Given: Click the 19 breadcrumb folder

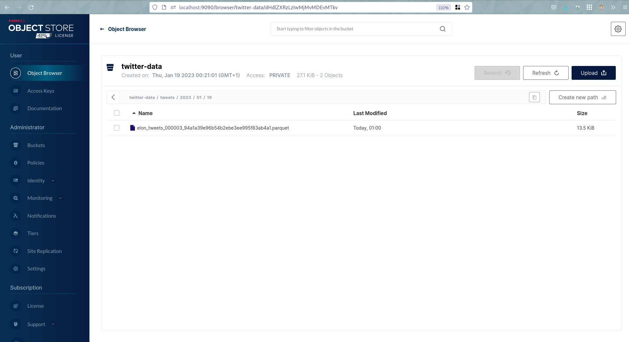Looking at the screenshot, I should [209, 97].
